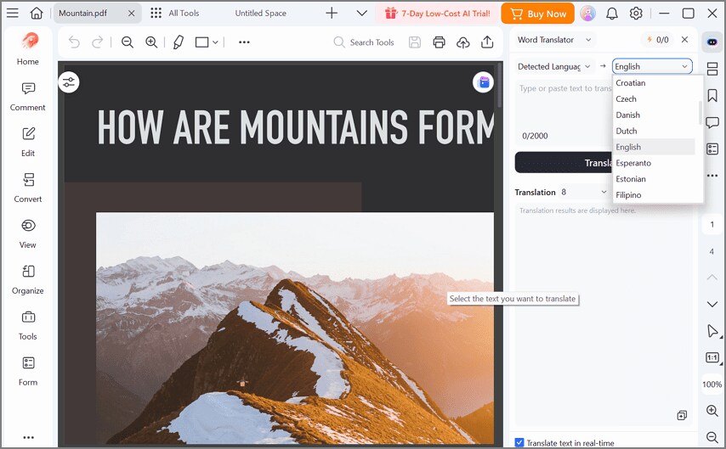Open the hamburger main menu
The width and height of the screenshot is (726, 449).
point(13,13)
